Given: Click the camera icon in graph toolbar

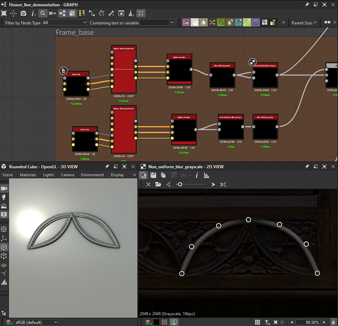Looking at the screenshot, I should 24,12.
